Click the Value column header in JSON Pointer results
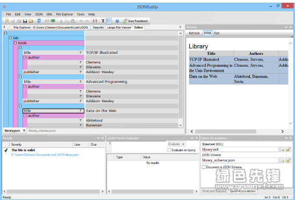Viewport: 295px width, 200px height. pos(170,157)
